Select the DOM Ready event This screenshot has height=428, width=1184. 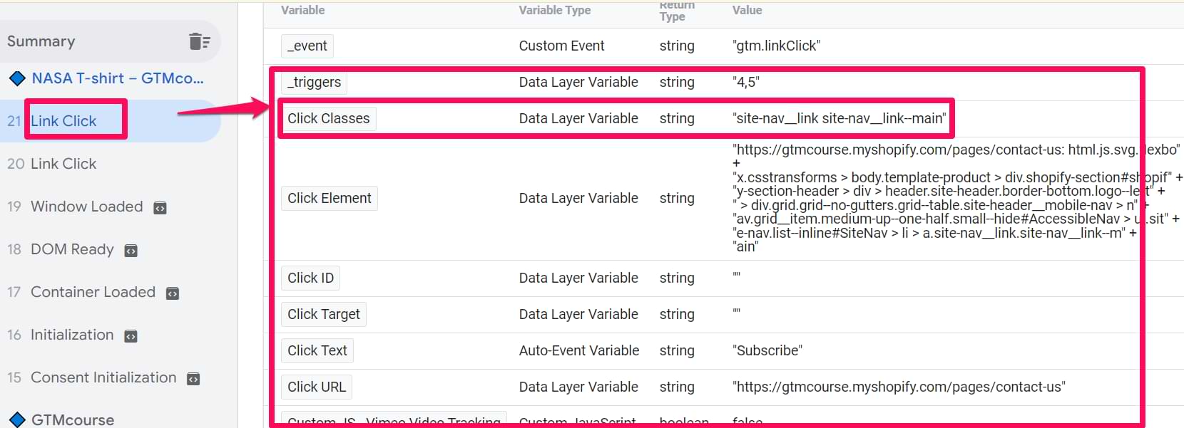[x=72, y=249]
